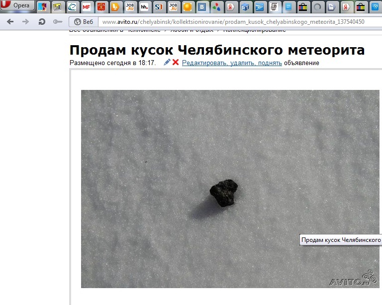Open the Веб site info badge

pos(84,22)
